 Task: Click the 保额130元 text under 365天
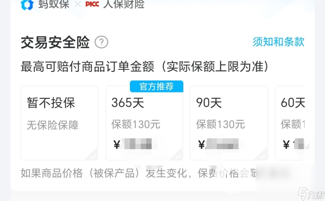click(136, 124)
